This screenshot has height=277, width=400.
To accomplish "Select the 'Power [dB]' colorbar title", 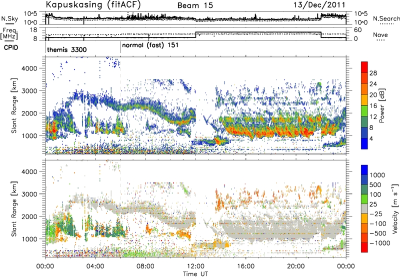I will point(382,105).
